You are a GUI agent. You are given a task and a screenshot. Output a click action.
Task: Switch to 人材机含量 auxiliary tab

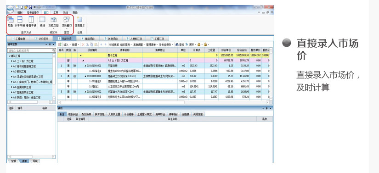[x=114, y=114]
